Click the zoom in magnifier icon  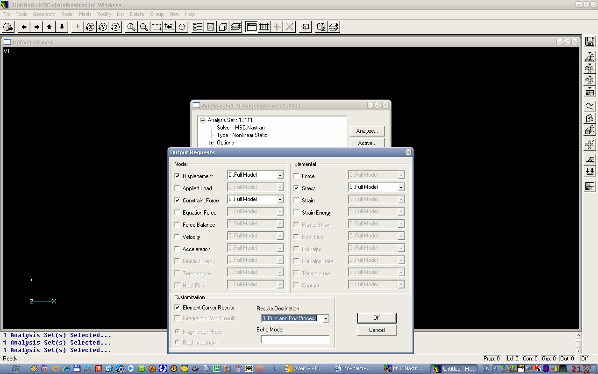point(131,27)
